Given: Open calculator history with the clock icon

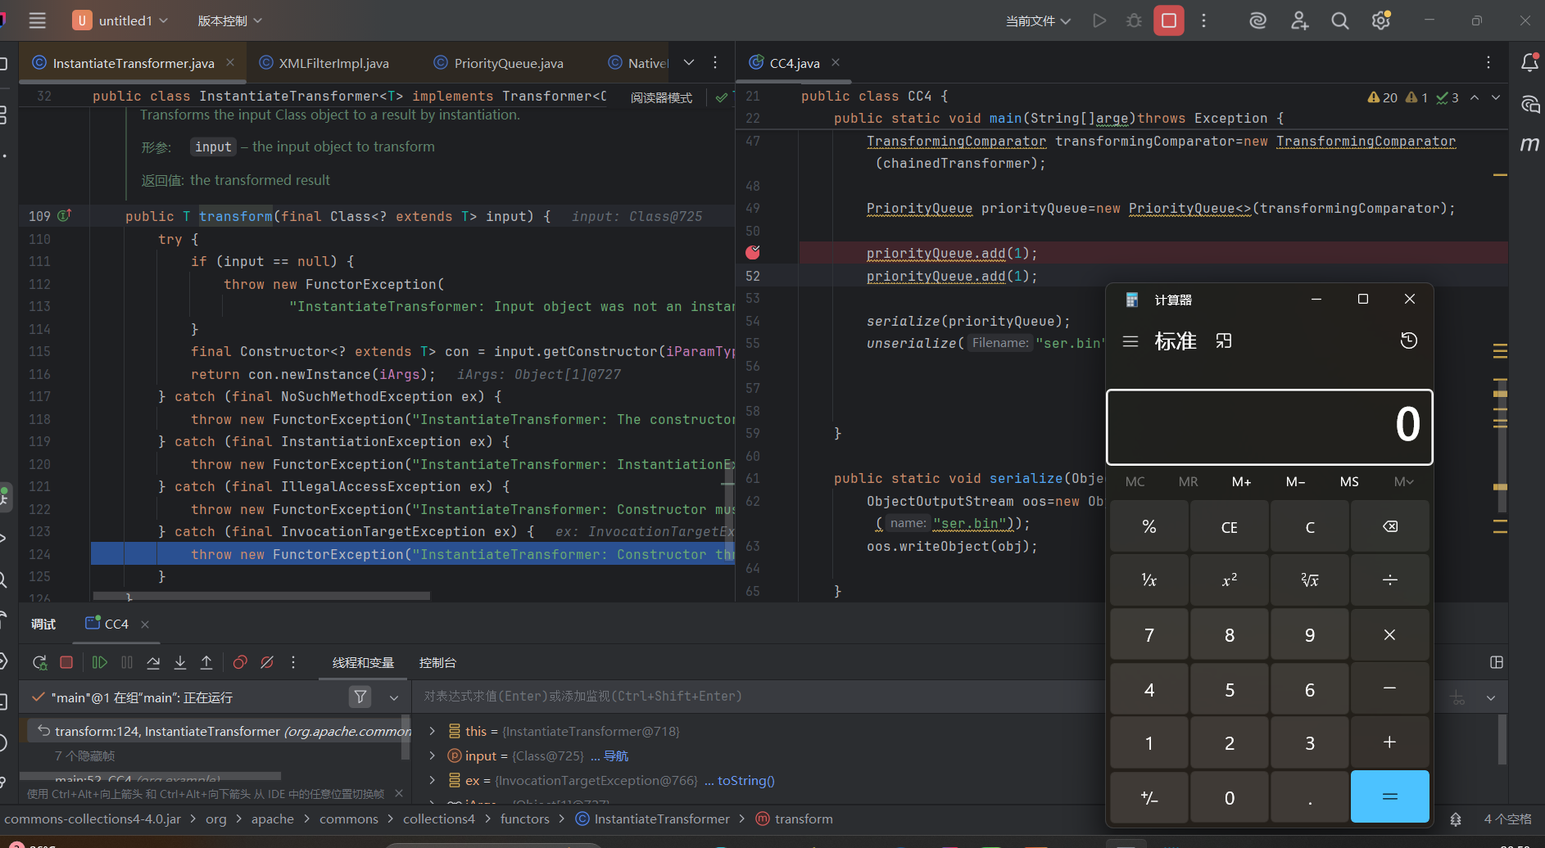Looking at the screenshot, I should pos(1408,341).
